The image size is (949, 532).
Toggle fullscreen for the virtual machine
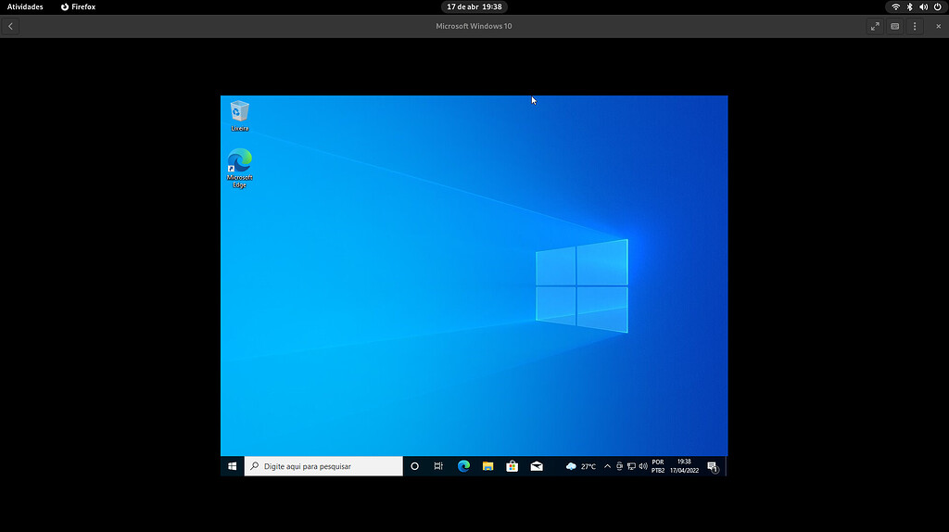[x=875, y=26]
